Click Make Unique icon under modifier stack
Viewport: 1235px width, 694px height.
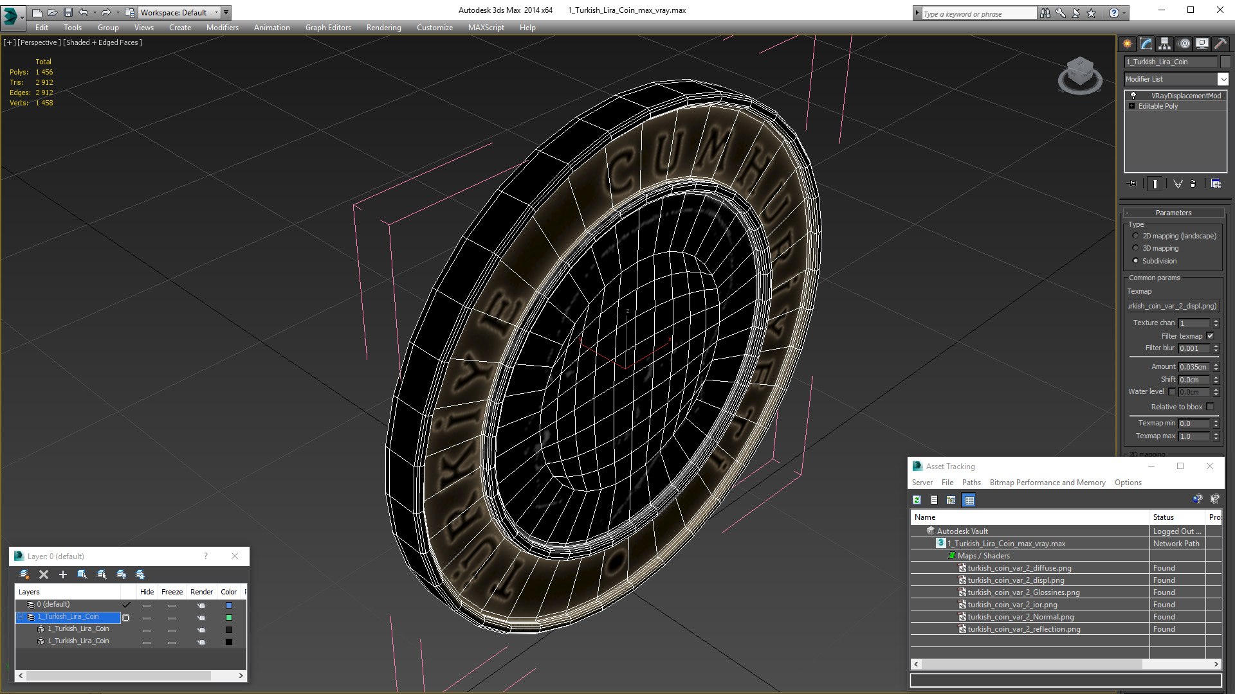1178,184
